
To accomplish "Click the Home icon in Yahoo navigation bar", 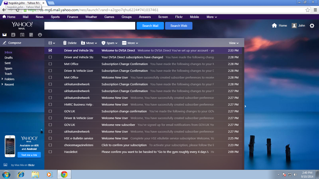I will (4, 17).
